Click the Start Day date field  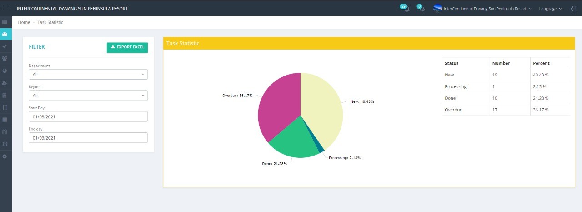[x=88, y=117]
